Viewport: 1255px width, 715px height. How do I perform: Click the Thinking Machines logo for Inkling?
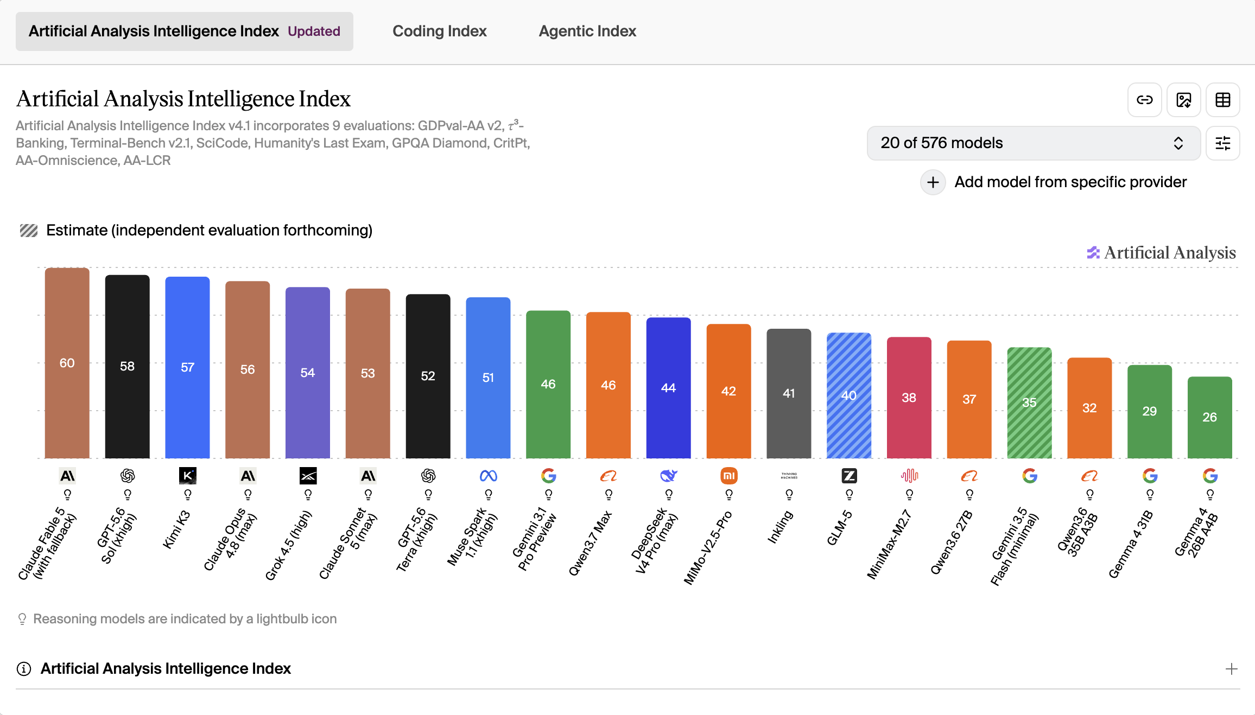point(789,476)
